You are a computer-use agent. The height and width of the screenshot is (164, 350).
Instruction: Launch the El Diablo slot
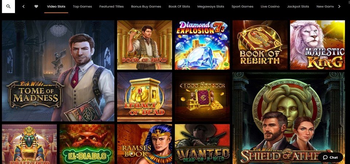87,144
